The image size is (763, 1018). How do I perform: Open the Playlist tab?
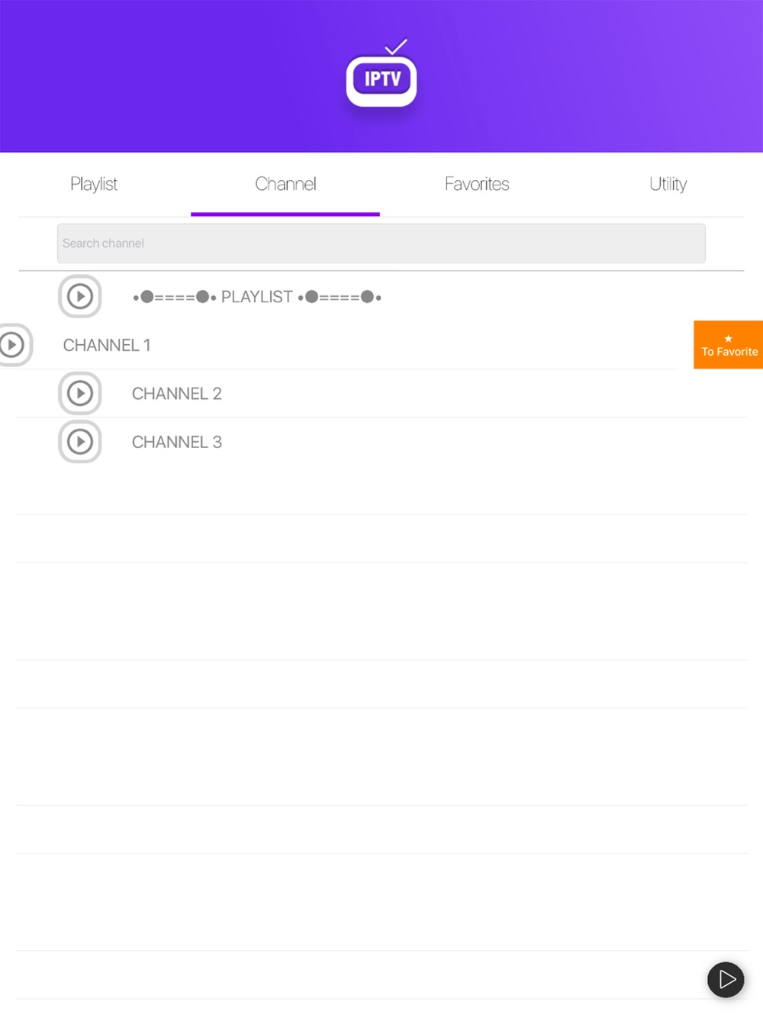94,184
